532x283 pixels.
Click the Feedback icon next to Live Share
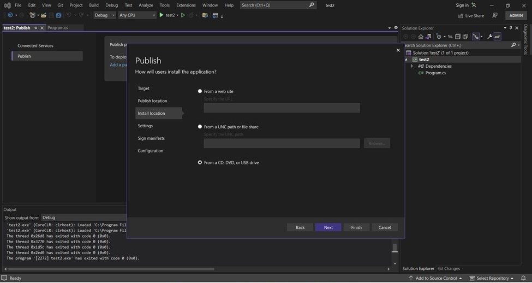point(495,16)
